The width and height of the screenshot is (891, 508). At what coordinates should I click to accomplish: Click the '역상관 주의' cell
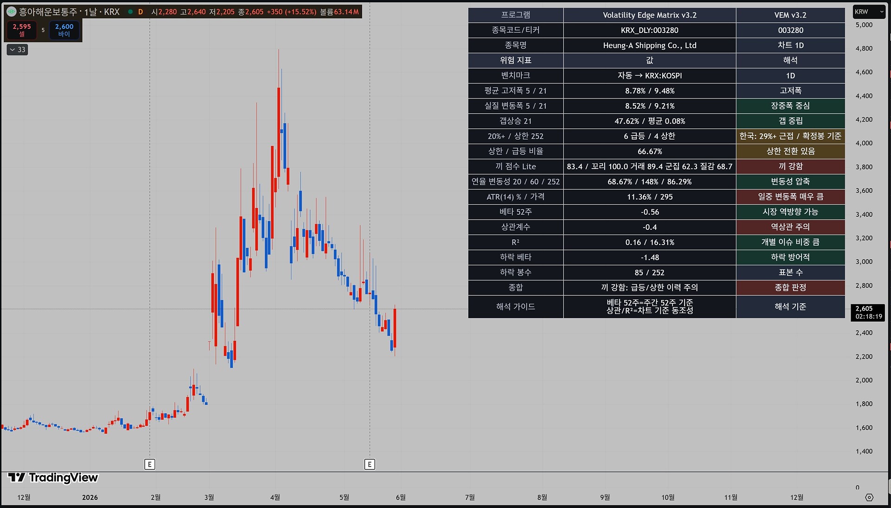pyautogui.click(x=790, y=227)
